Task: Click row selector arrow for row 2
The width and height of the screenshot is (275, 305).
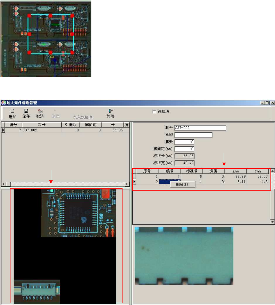Action: coord(134,182)
